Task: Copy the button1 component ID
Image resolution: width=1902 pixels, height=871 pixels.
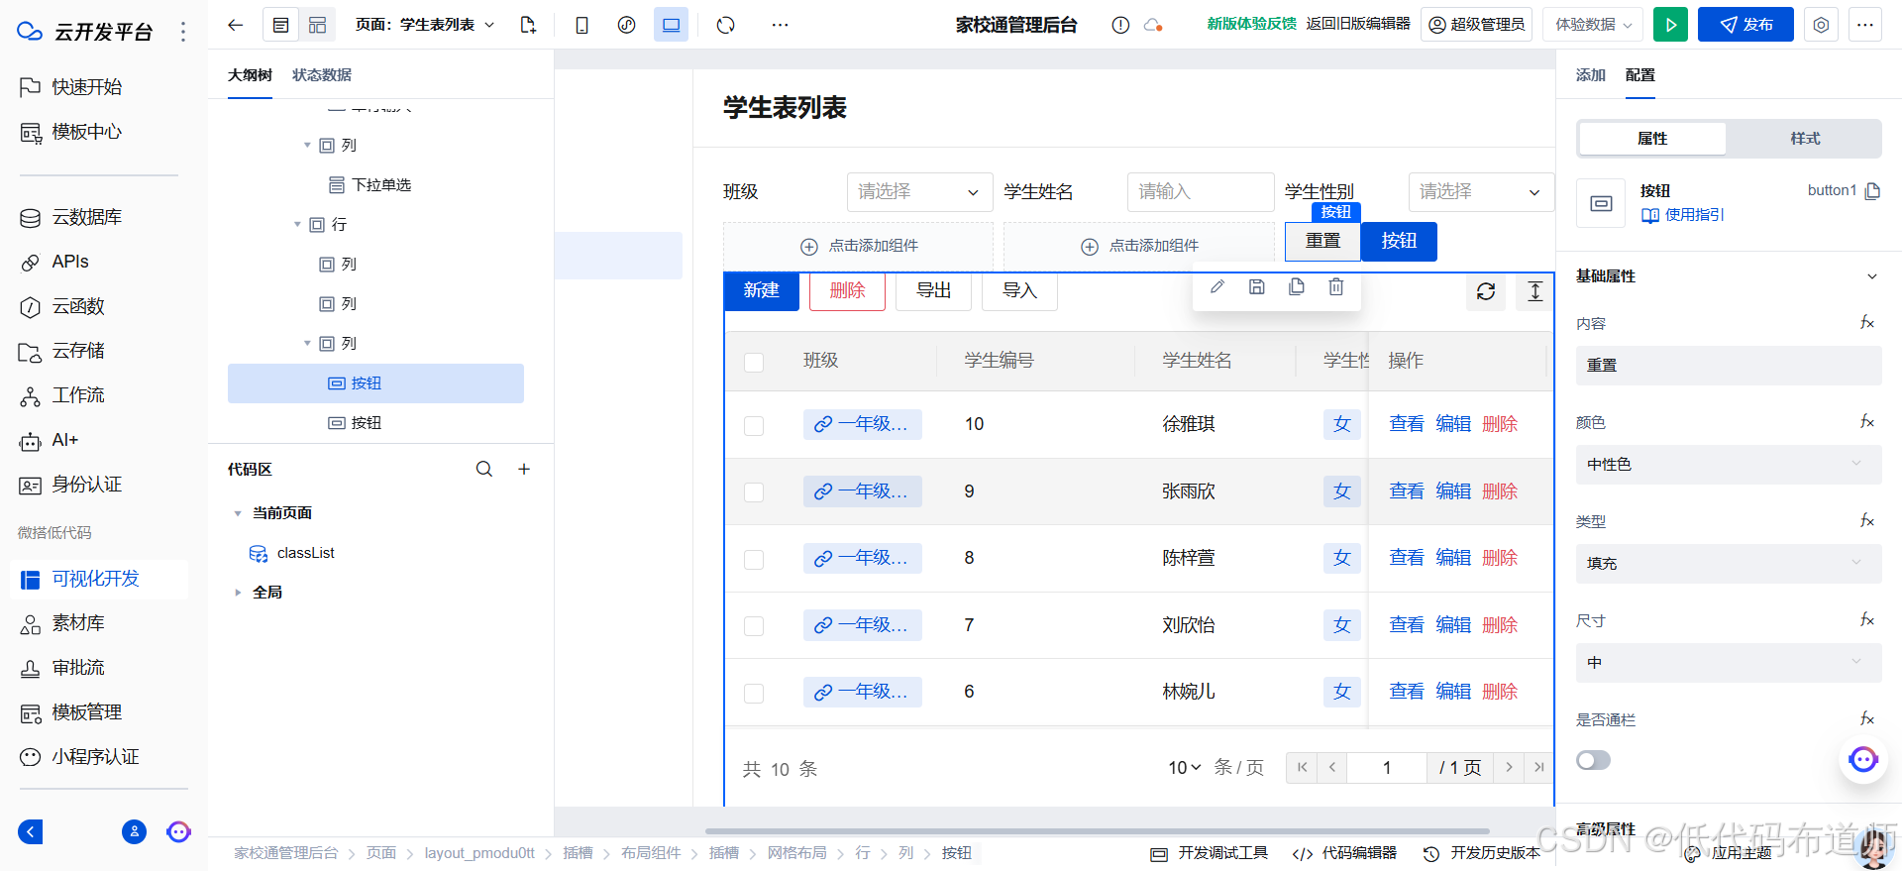Action: (x=1872, y=190)
